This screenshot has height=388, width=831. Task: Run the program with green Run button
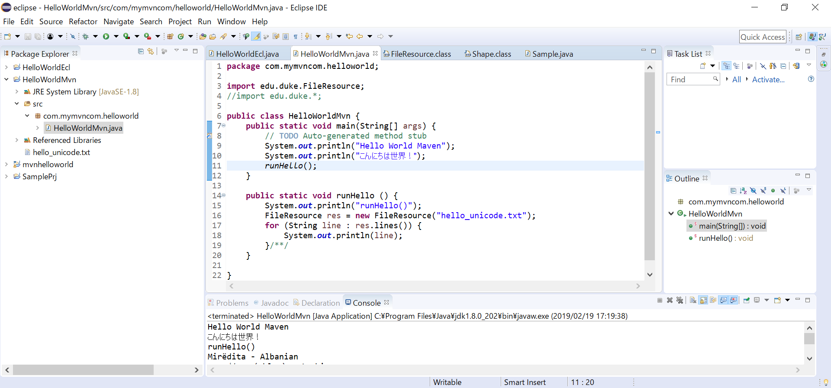pyautogui.click(x=106, y=36)
